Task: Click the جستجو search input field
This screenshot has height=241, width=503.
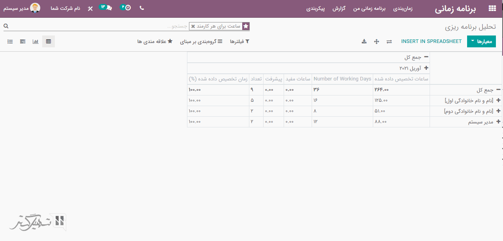Action: pyautogui.click(x=118, y=26)
